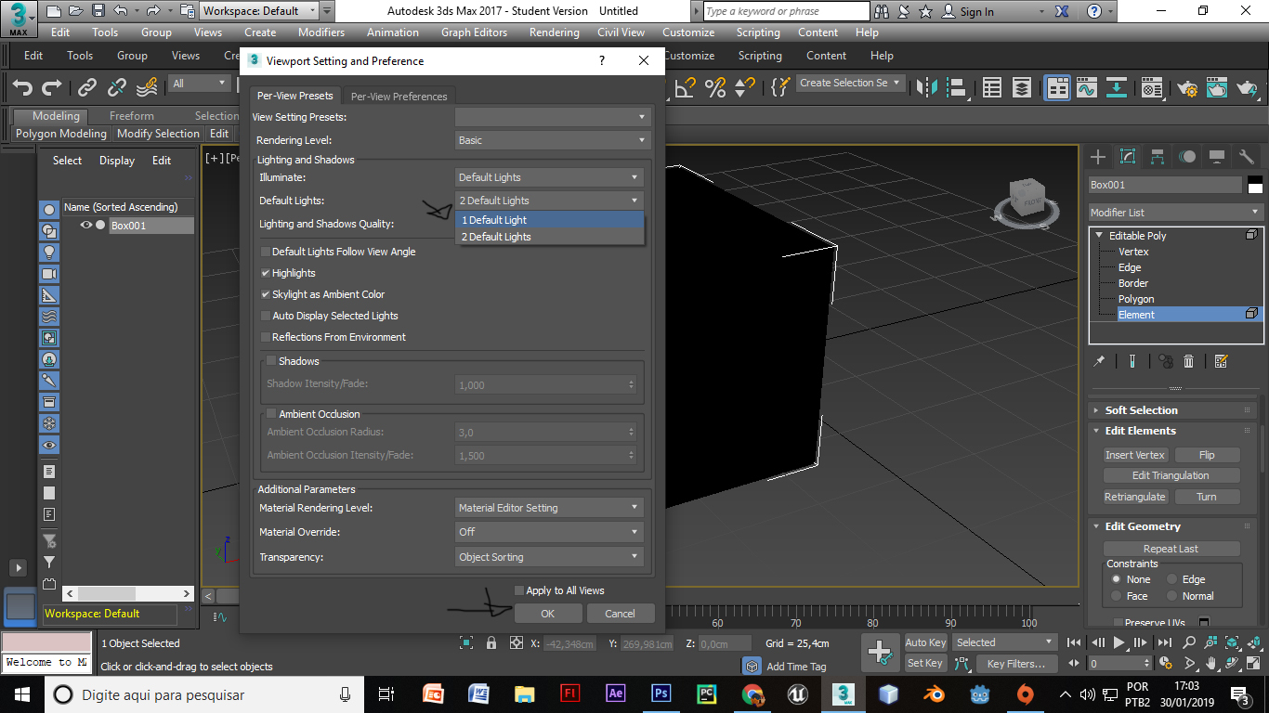Open the Render Setup teapot icon
The height and width of the screenshot is (713, 1269).
click(x=1186, y=88)
